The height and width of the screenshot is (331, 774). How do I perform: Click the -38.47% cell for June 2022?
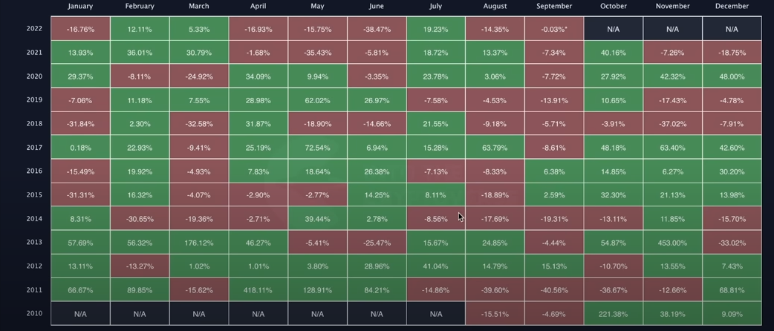[x=377, y=29]
